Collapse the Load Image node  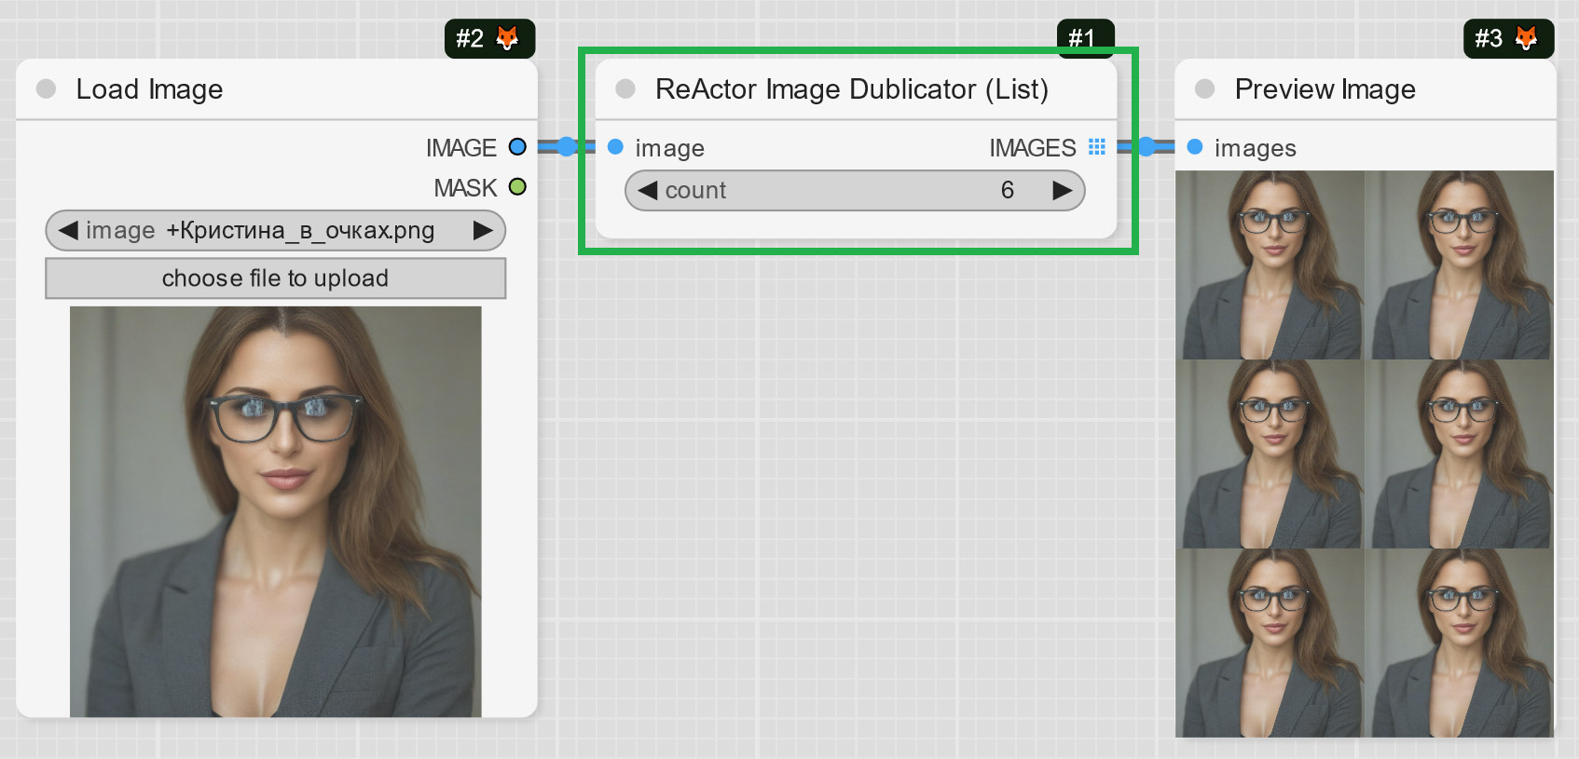pyautogui.click(x=46, y=89)
